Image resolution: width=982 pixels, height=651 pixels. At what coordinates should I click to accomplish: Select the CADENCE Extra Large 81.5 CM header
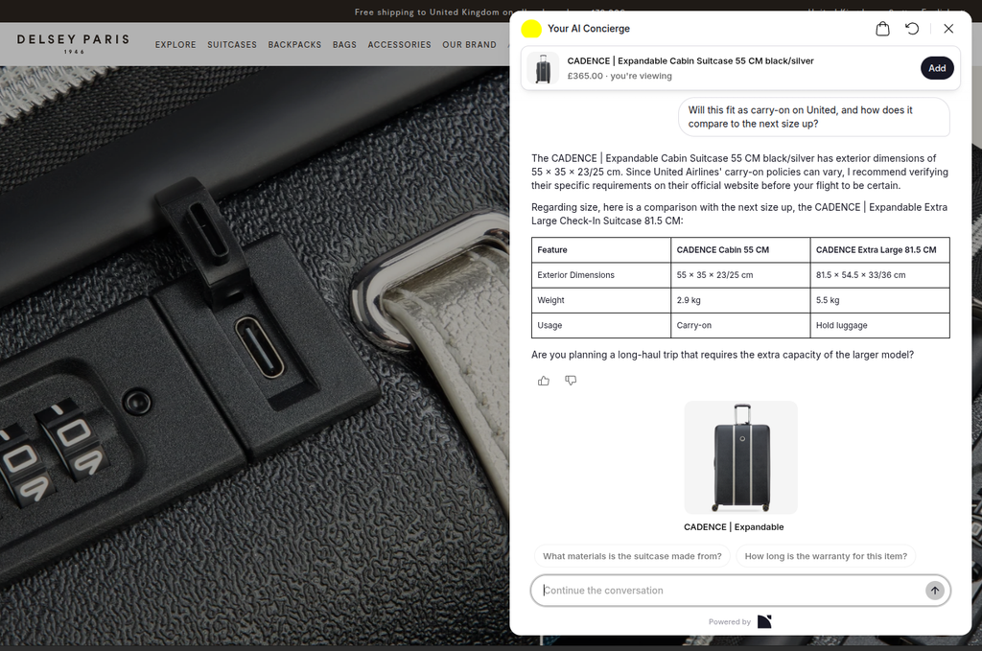pos(880,250)
